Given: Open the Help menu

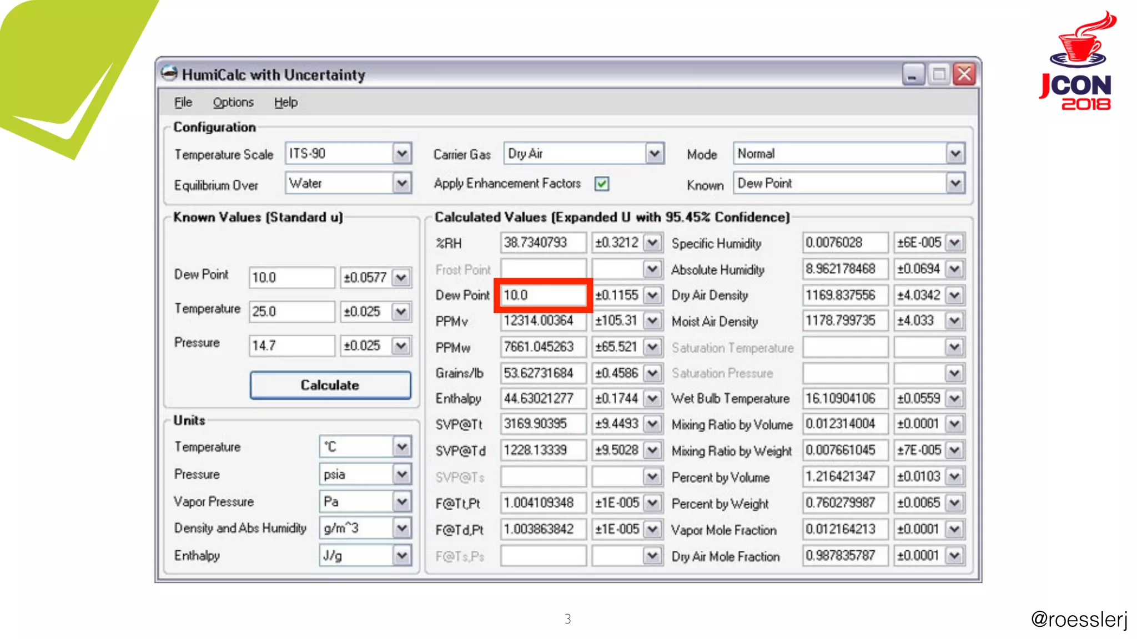Looking at the screenshot, I should pos(285,103).
